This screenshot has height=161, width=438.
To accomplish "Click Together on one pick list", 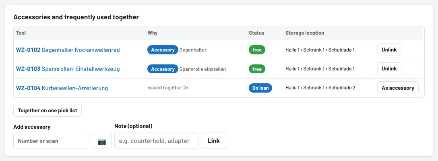I will [x=48, y=110].
